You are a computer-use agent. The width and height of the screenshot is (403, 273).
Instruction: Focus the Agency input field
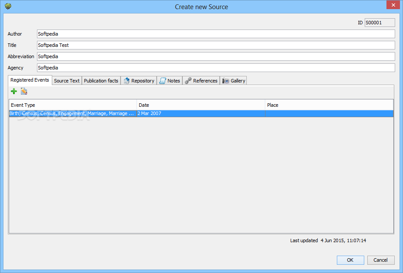[216, 68]
